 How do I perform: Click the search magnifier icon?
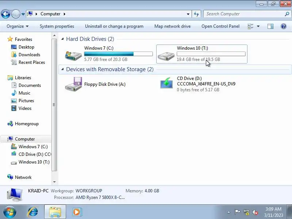287,14
